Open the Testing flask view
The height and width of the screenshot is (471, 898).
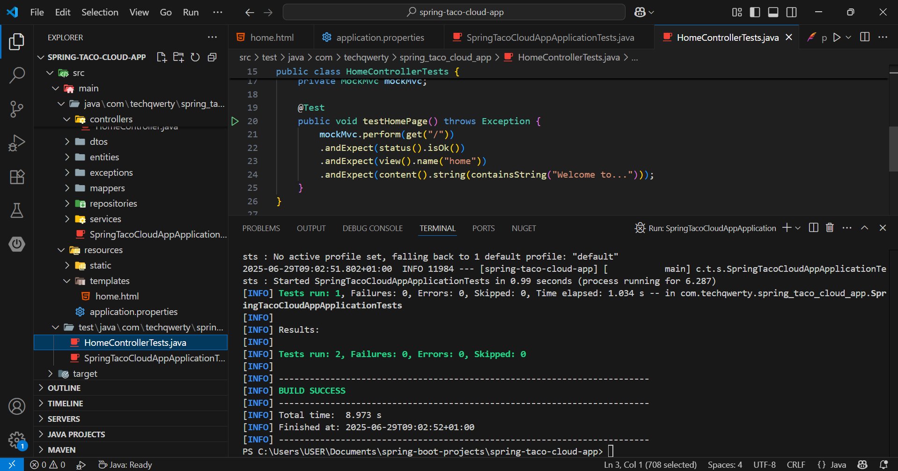coord(17,211)
